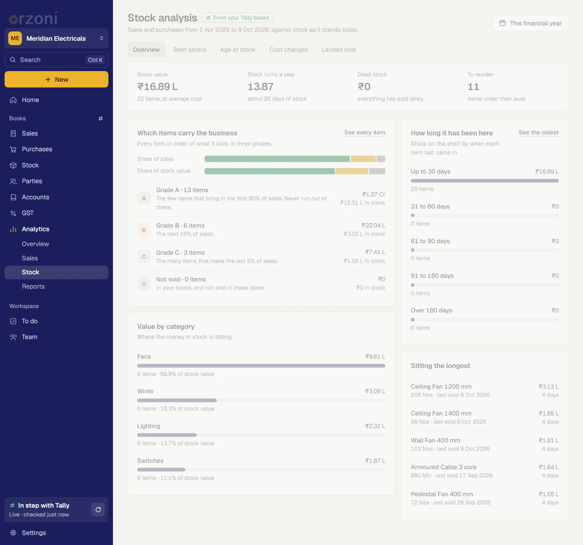Open the Landed cost tab
Viewport: 583px width, 545px height.
tap(339, 50)
